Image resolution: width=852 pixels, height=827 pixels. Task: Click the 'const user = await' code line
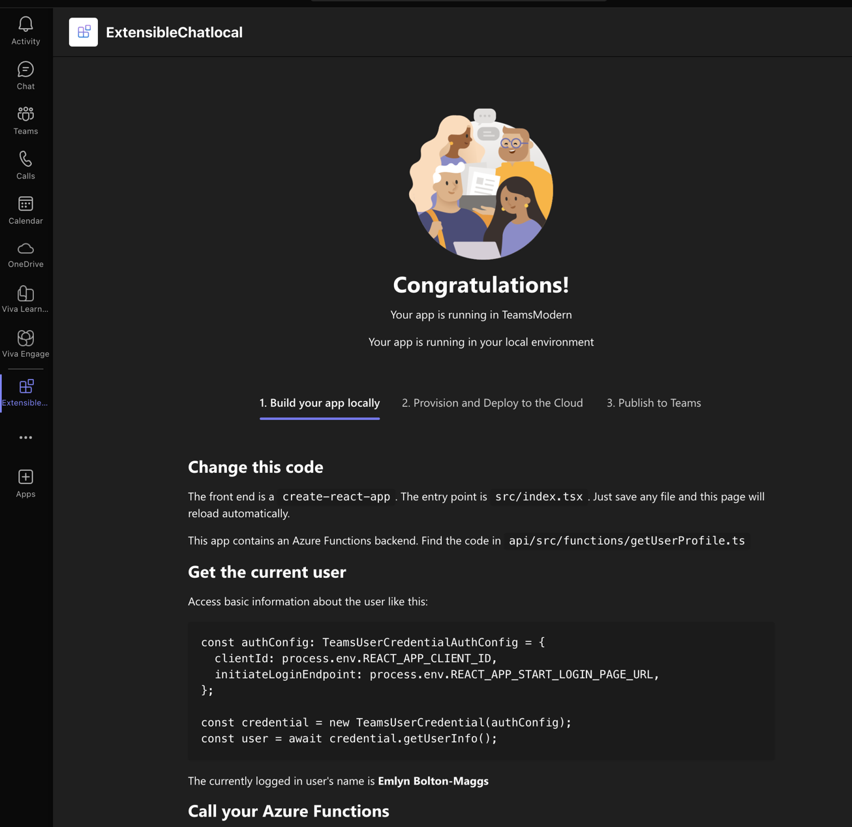[349, 739]
